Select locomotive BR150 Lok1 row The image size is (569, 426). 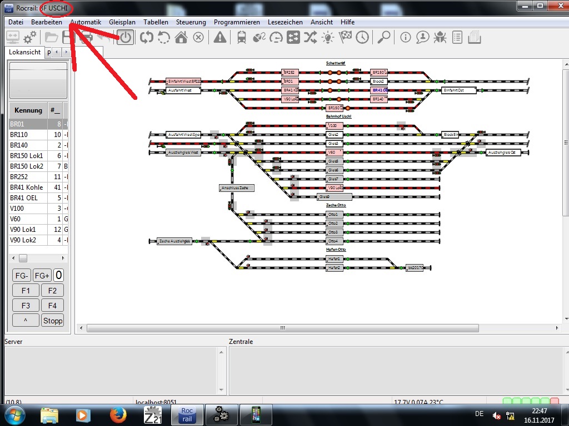pos(38,156)
